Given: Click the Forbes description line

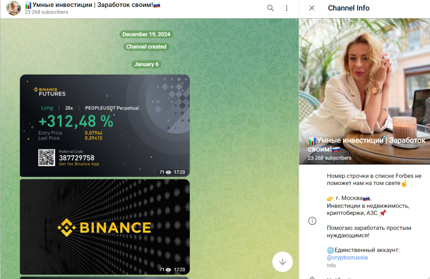Looking at the screenshot, I should tap(374, 180).
